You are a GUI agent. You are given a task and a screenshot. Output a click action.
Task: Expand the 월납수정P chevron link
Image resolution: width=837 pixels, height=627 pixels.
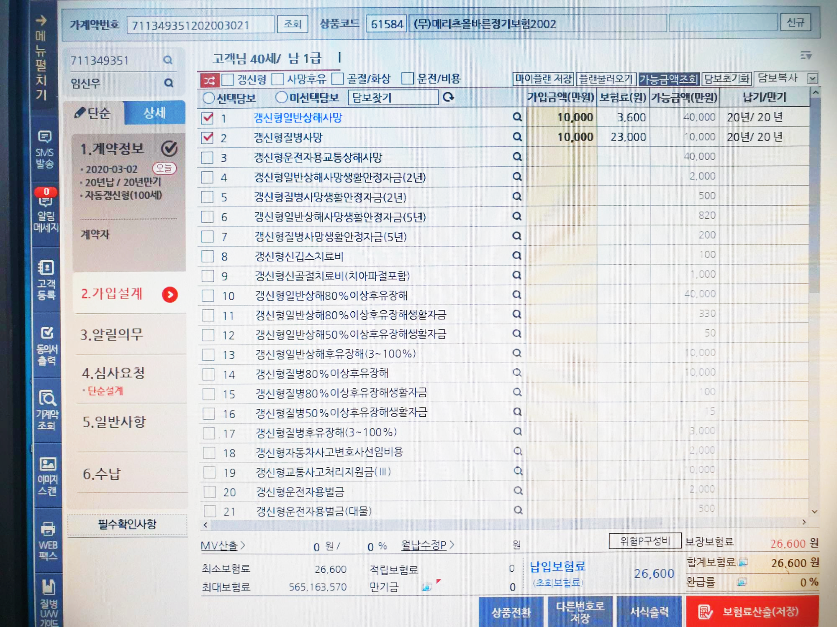point(427,545)
